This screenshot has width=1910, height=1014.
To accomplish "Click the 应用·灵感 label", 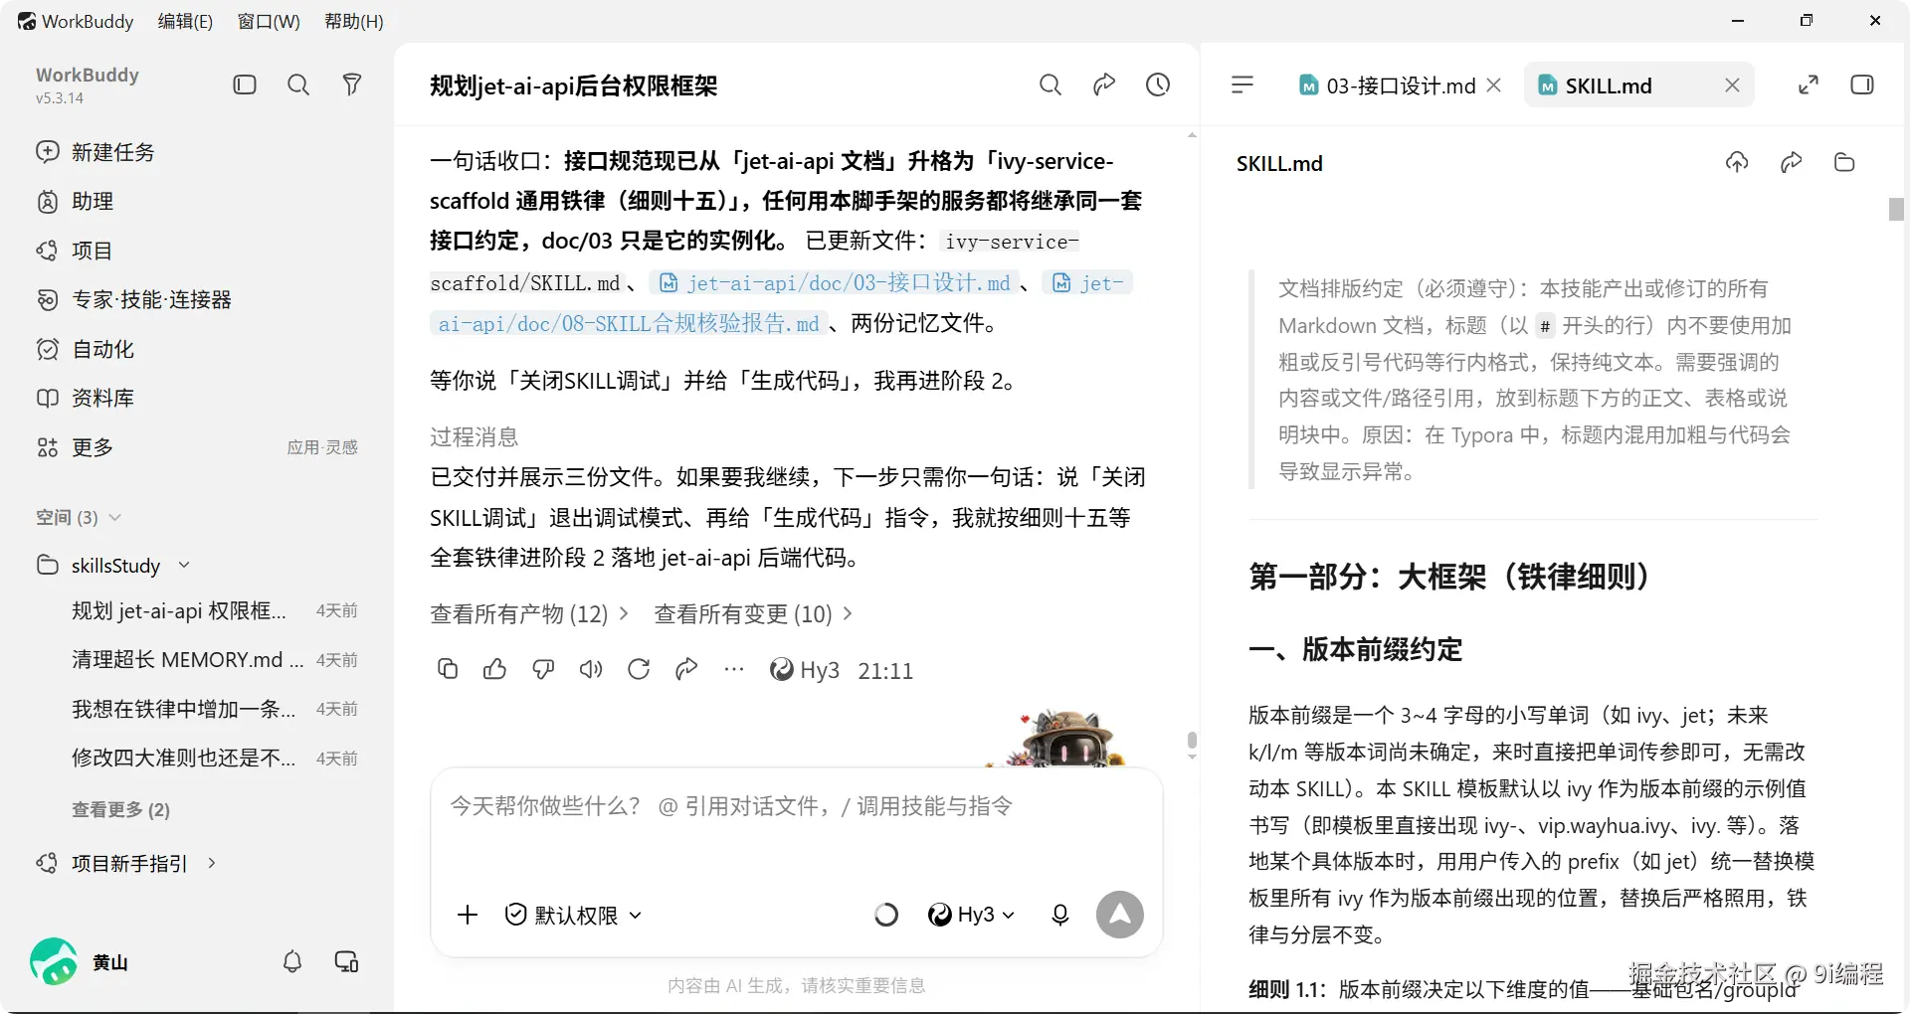I will click(322, 447).
